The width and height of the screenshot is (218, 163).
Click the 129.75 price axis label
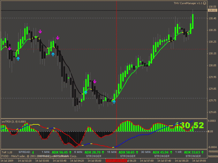(212, 100)
